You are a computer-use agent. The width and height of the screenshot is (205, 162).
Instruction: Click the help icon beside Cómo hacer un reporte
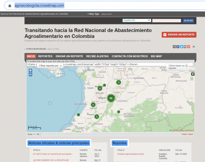[x=187, y=66]
